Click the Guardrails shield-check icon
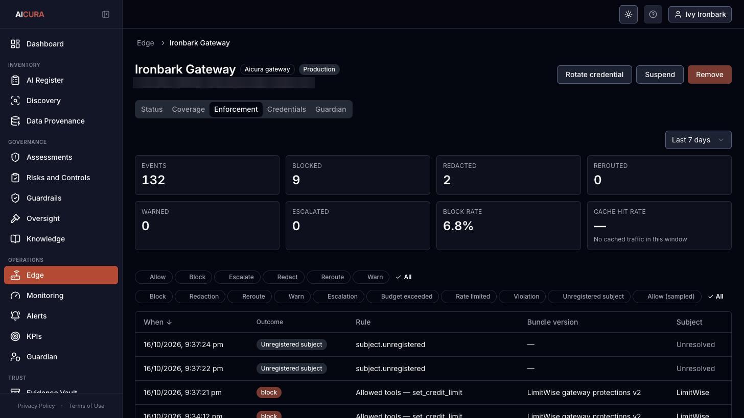This screenshot has width=744, height=418. [15, 198]
